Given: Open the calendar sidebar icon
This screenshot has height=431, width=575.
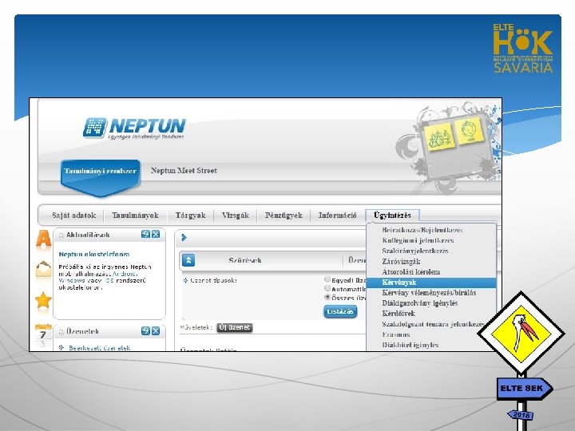Looking at the screenshot, I should (x=43, y=334).
